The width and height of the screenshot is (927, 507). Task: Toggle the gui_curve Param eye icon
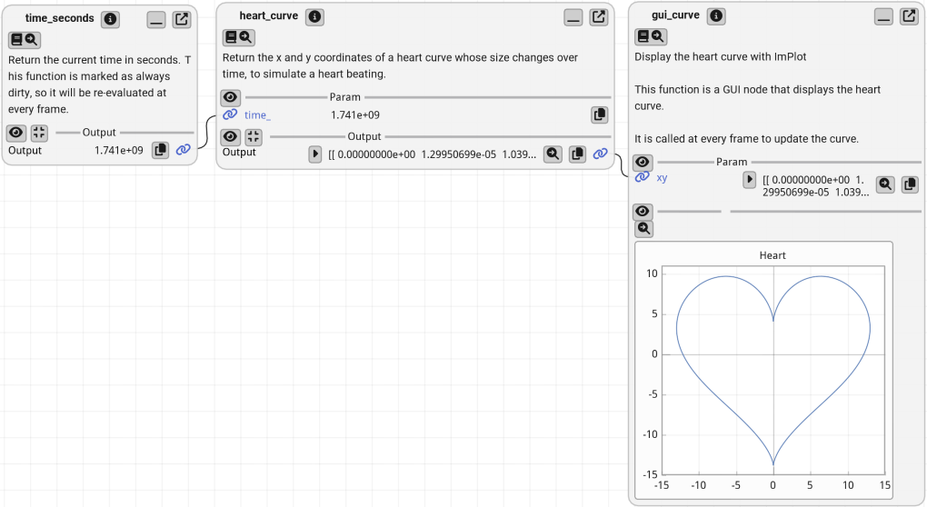coord(643,162)
